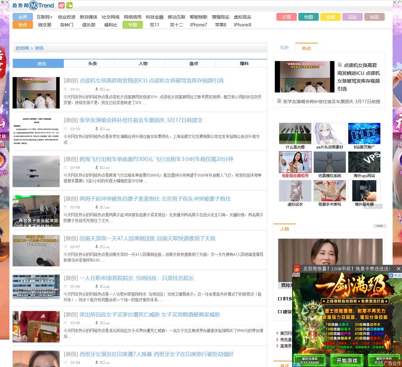Select the 业界 blue category button
This screenshot has height=367, width=402.
[x=23, y=17]
